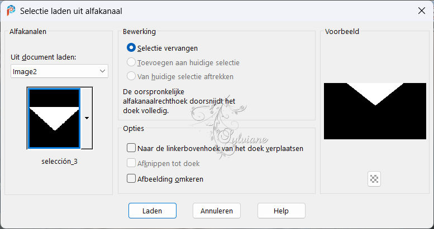The width and height of the screenshot is (434, 229).
Task: Enable Naar de linkerbovenhoek verplaatsen checkbox
Action: 131,148
